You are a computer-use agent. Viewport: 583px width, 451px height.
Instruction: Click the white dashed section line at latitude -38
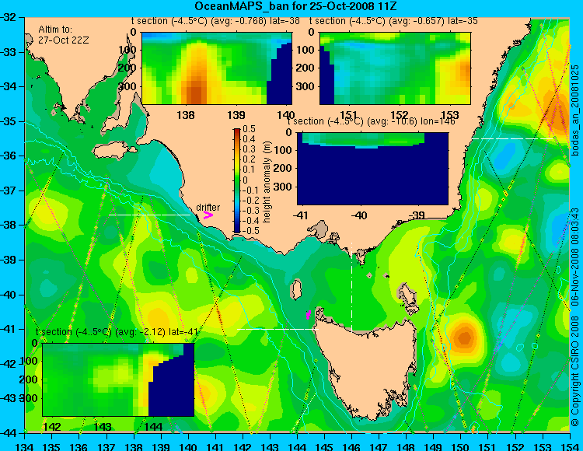tap(149, 215)
